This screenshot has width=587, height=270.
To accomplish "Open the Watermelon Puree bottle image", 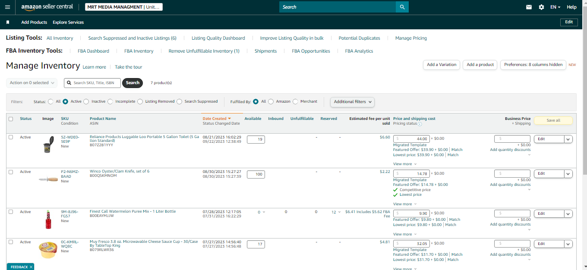I will coord(48,220).
